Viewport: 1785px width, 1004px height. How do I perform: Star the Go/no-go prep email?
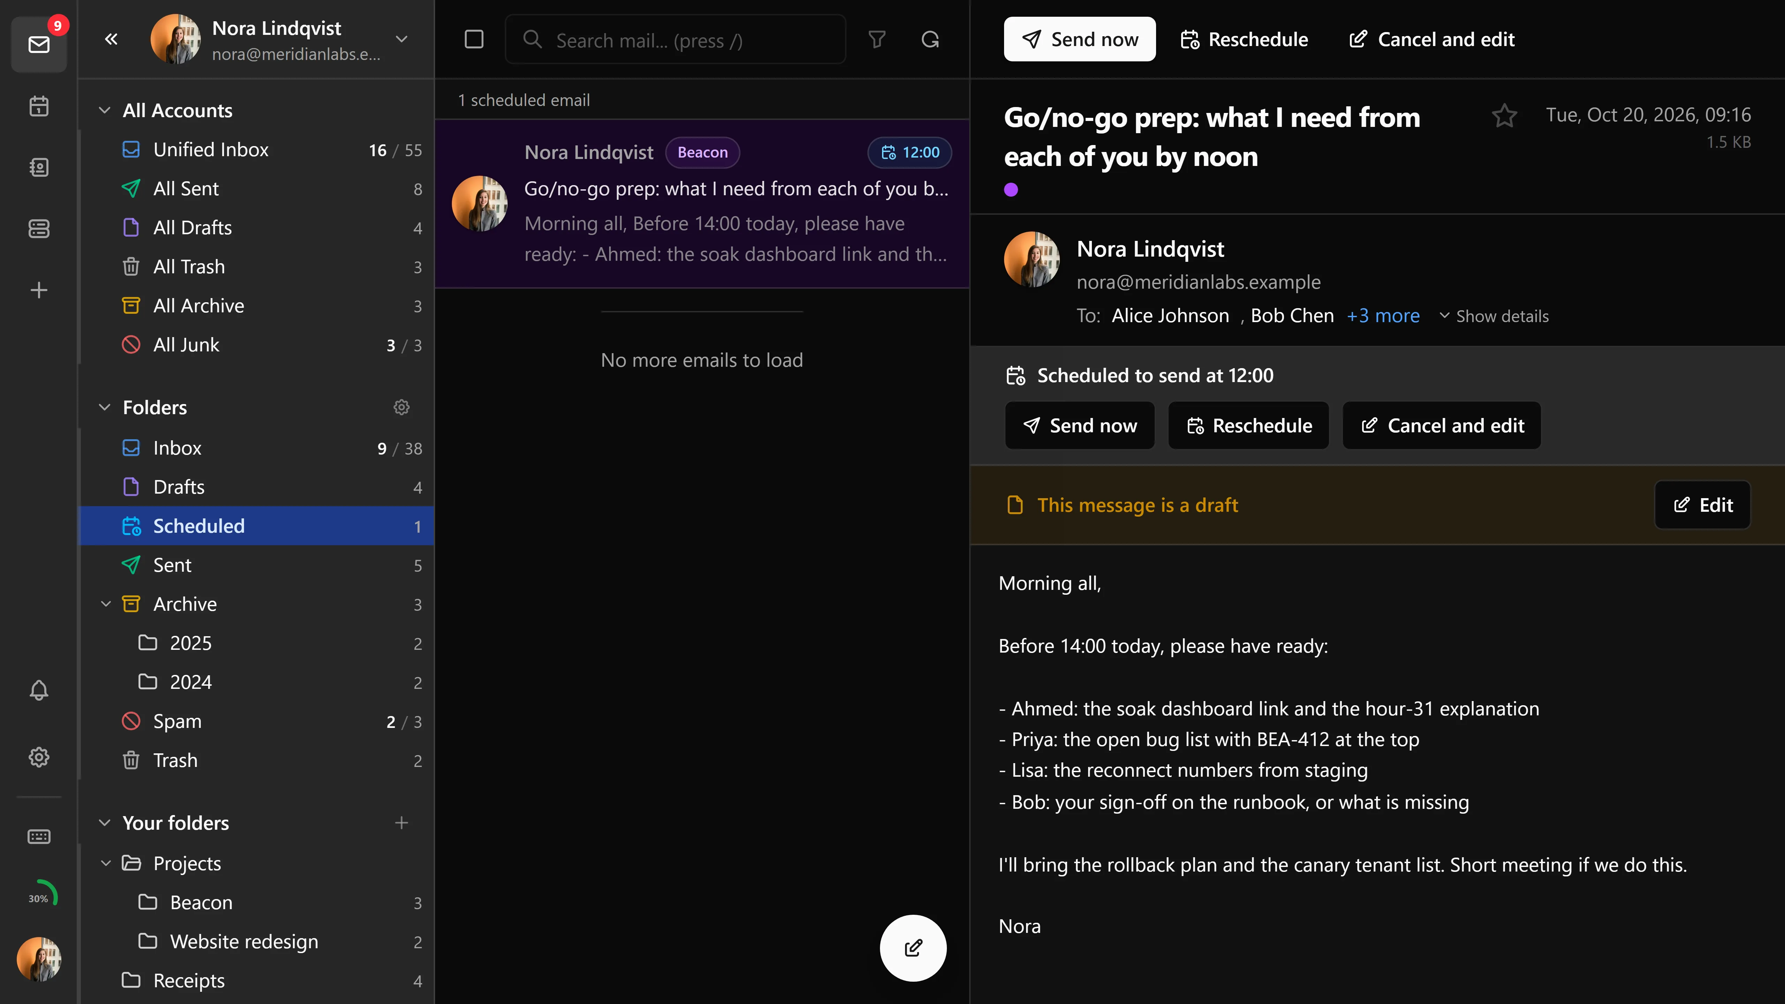1504,115
